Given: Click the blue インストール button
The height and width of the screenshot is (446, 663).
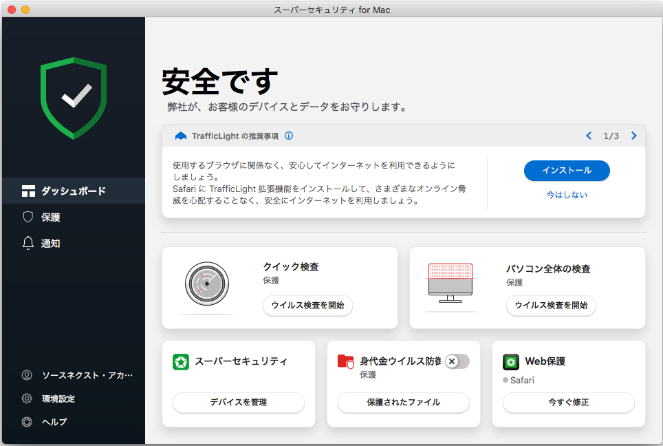Looking at the screenshot, I should (567, 171).
